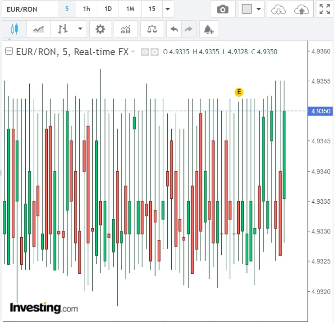This screenshot has width=334, height=322.
Task: Create an alert with the bell icon
Action: pos(208,29)
